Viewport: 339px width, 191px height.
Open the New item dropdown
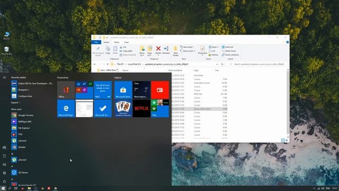pyautogui.click(x=187, y=47)
